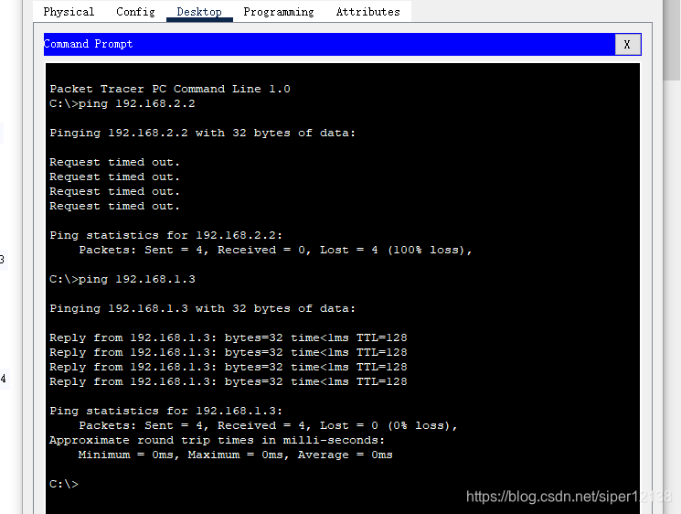This screenshot has width=681, height=514.
Task: Click the '100% loss' packets line
Action: tap(275, 251)
